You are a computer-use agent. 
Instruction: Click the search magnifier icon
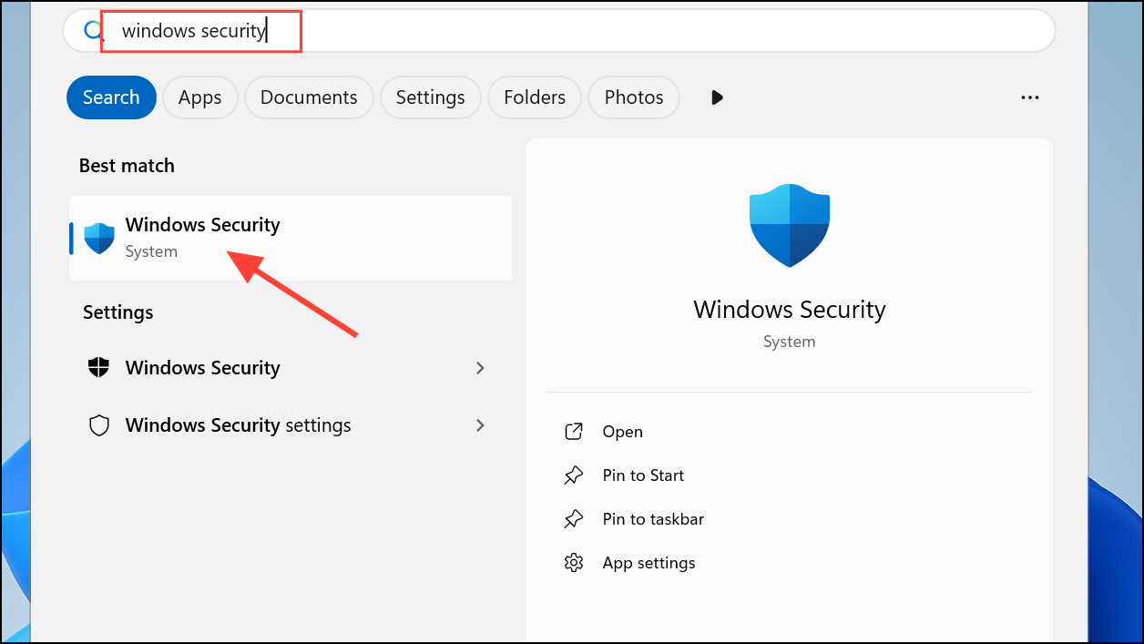click(x=90, y=31)
